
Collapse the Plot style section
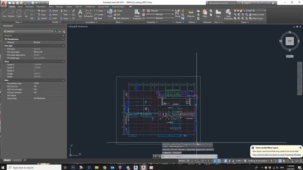pyautogui.click(x=63, y=46)
